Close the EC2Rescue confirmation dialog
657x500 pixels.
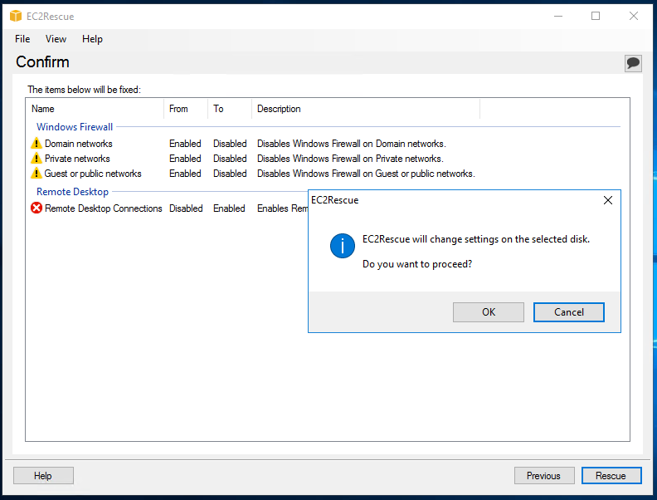coord(607,200)
